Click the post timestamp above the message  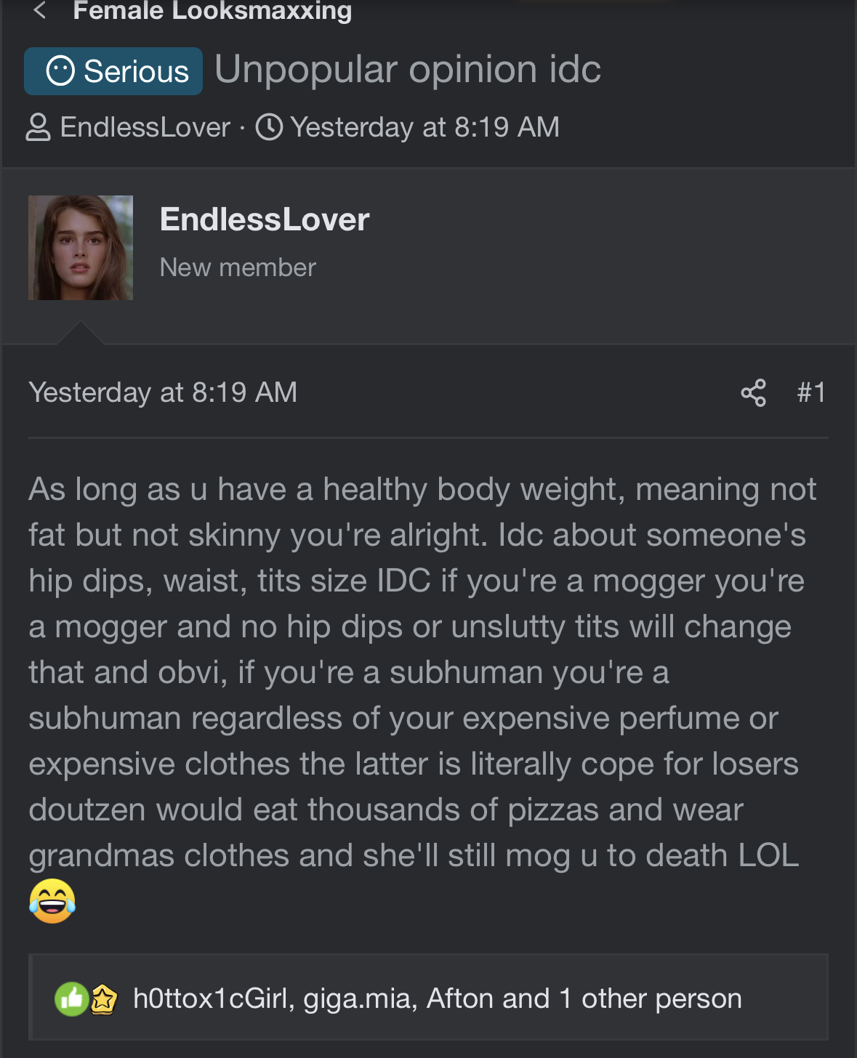click(163, 392)
